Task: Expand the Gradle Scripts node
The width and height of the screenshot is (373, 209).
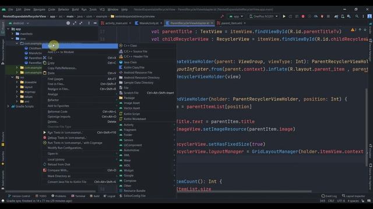Action: (8, 106)
